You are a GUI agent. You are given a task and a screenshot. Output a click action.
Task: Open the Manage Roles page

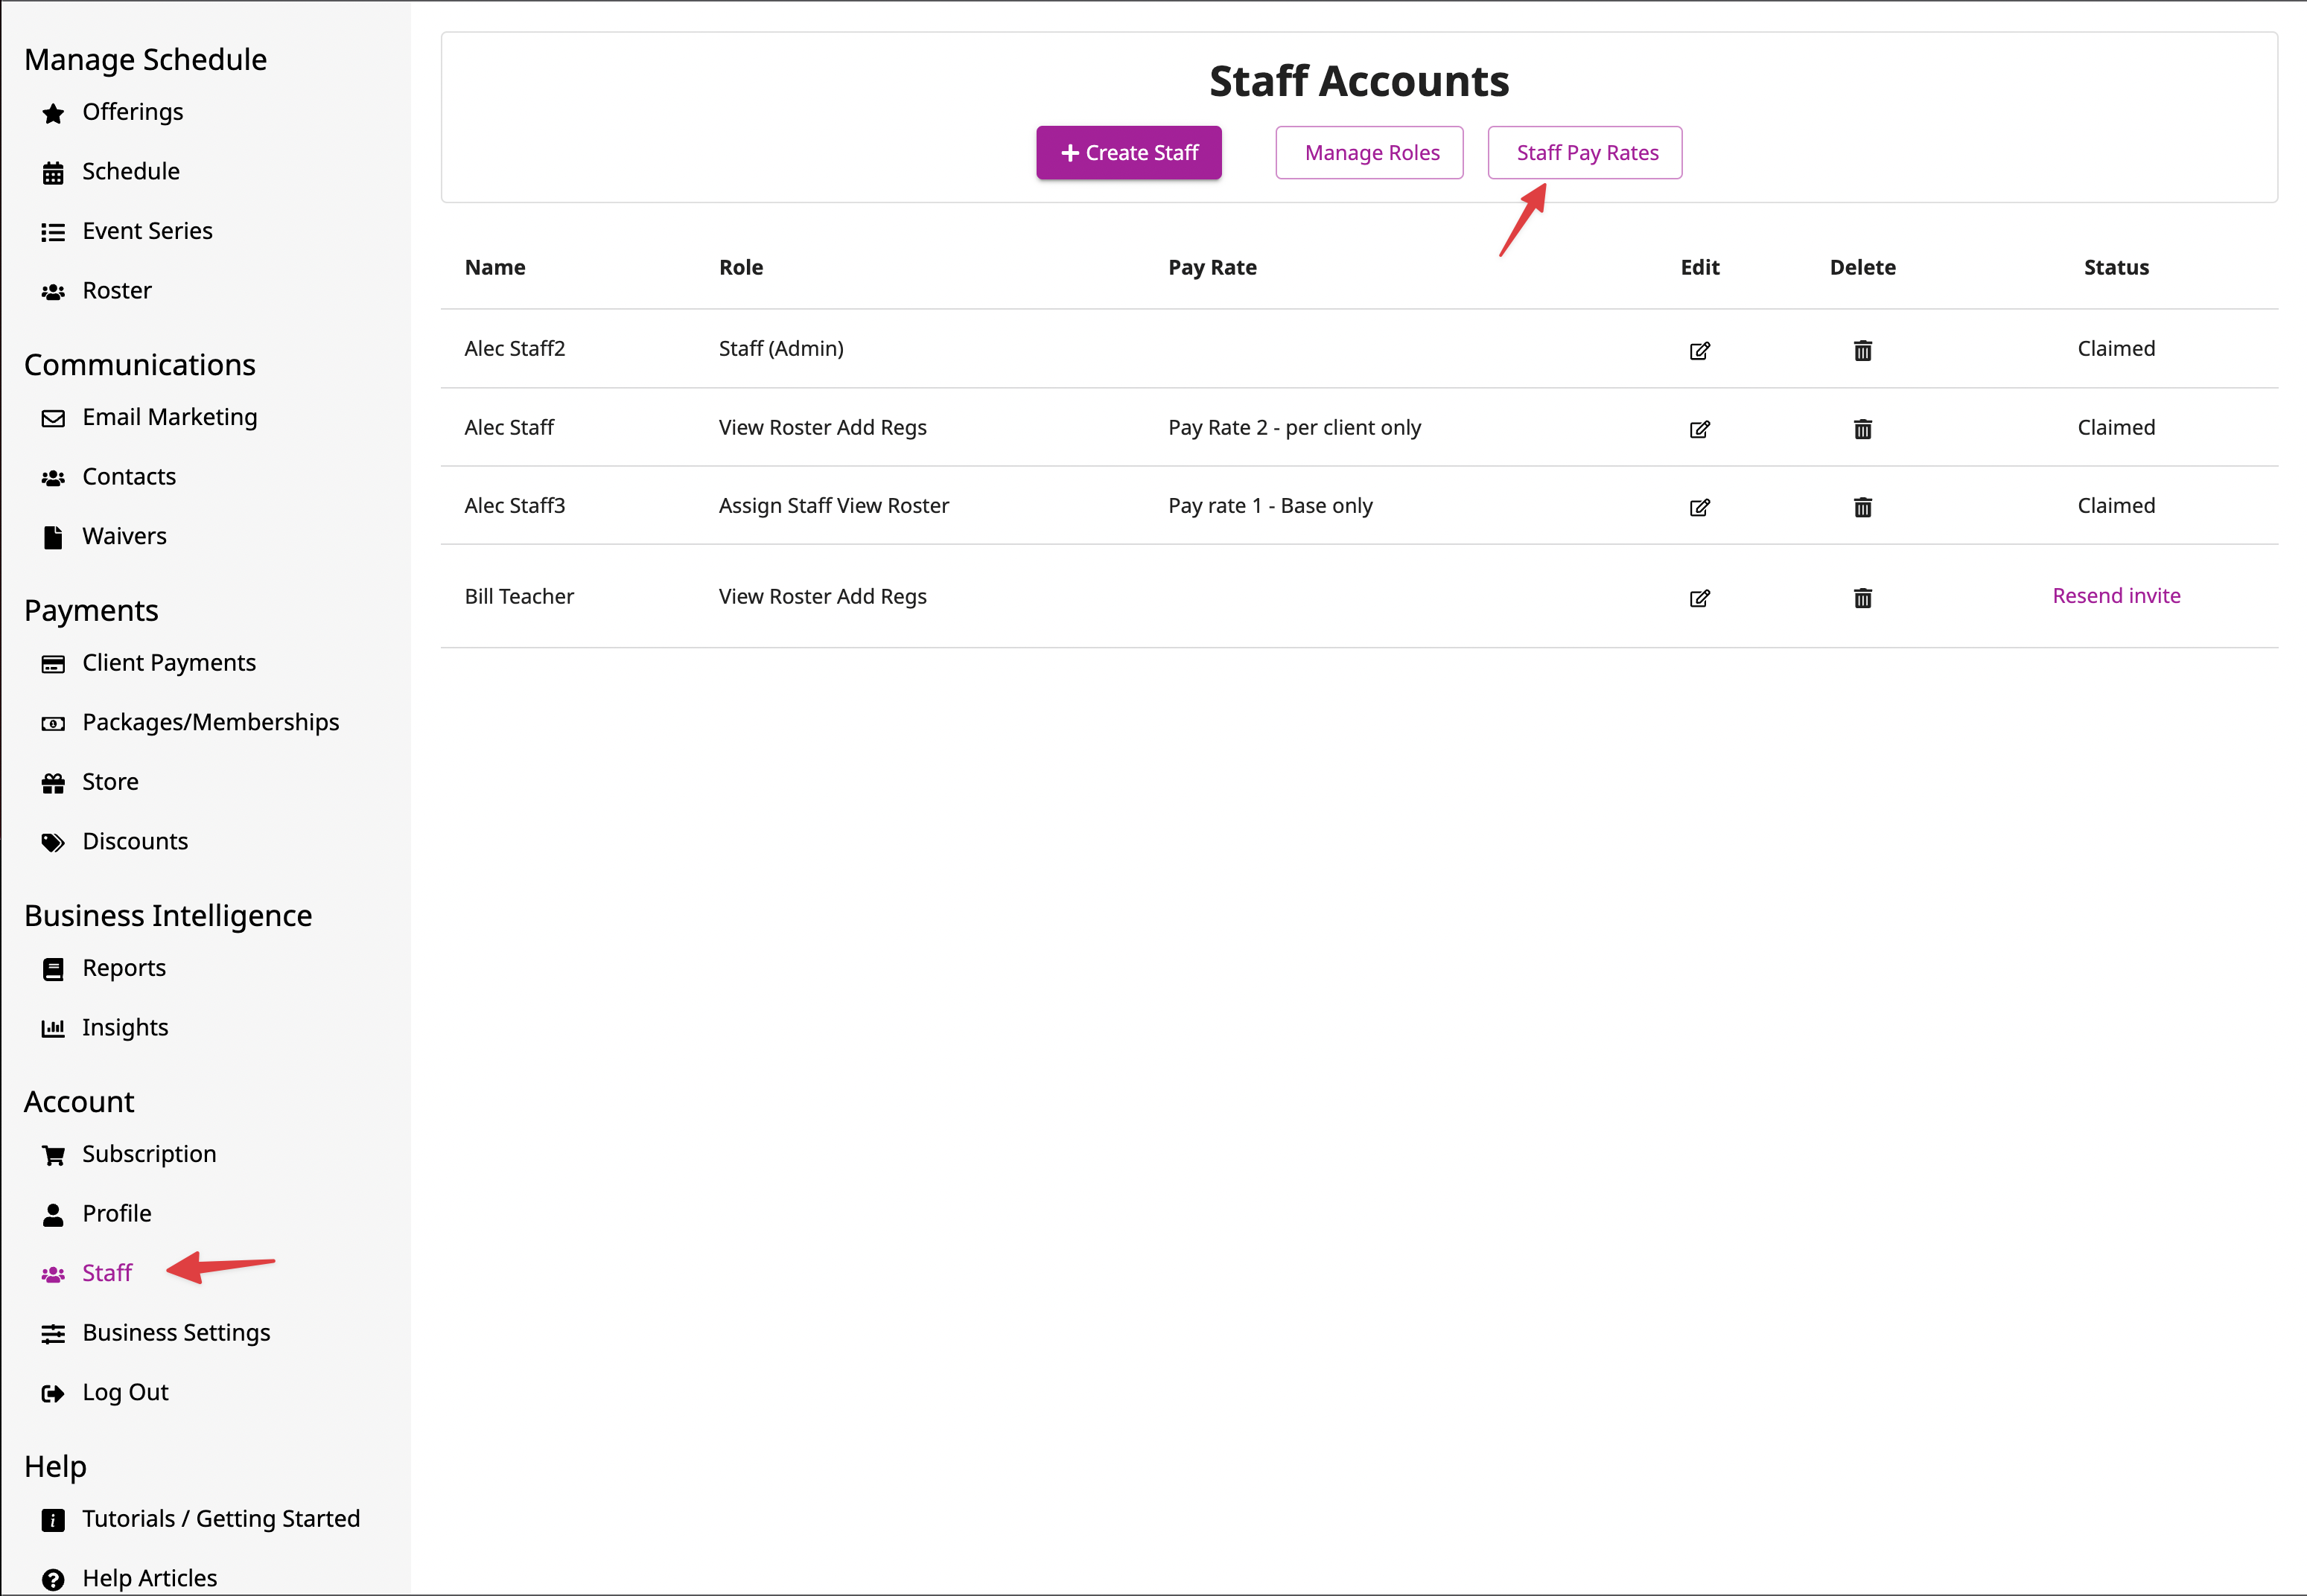(x=1369, y=152)
